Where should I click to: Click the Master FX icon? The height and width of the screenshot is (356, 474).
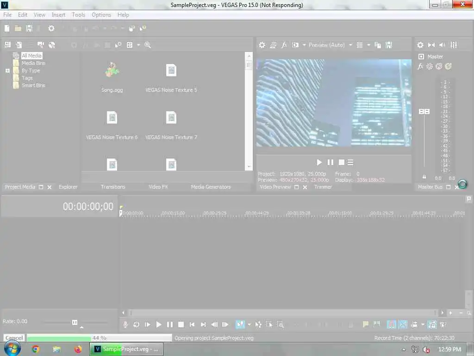[x=420, y=66]
